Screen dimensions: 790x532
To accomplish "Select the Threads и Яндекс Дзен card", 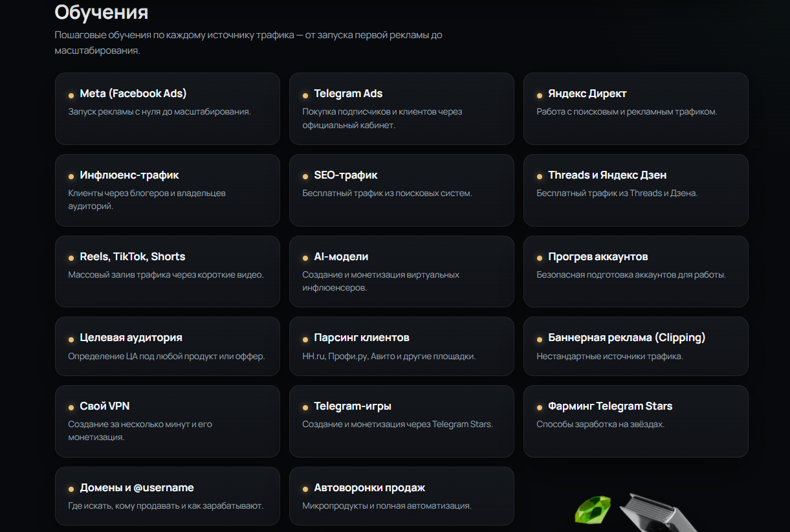I will [x=636, y=190].
